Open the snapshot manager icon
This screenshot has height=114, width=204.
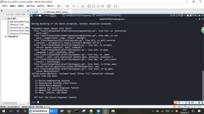83,6
